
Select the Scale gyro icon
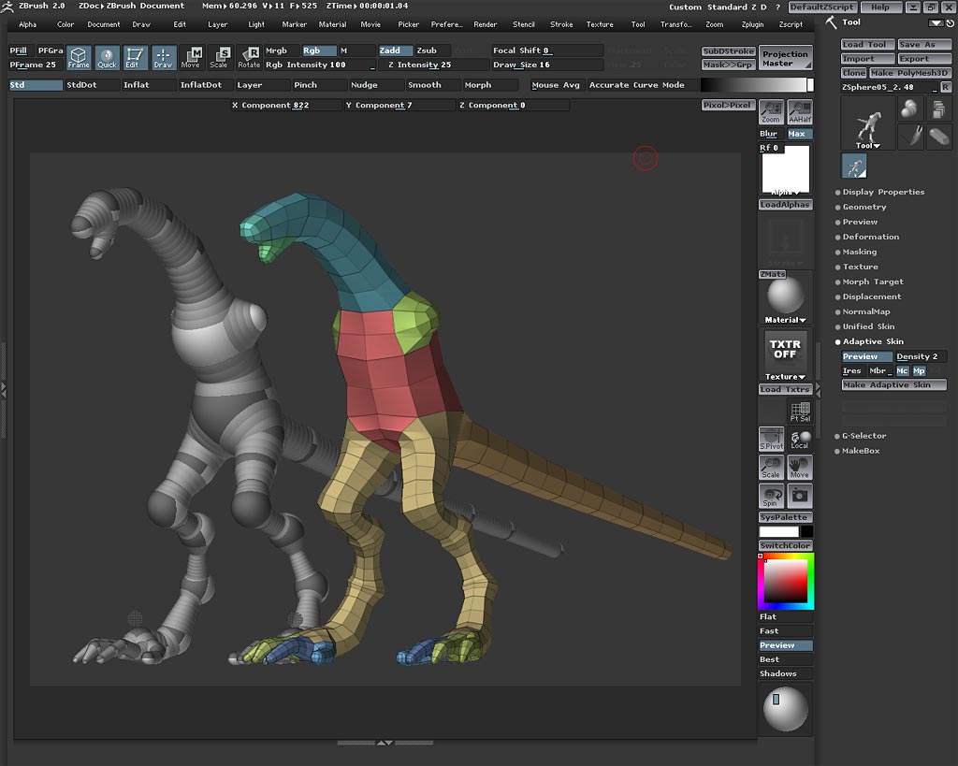(219, 57)
